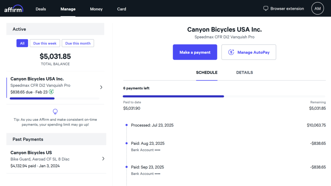Click the AutoPay icon beside Feb 23
Viewport: 331px width, 186px height.
51,92
